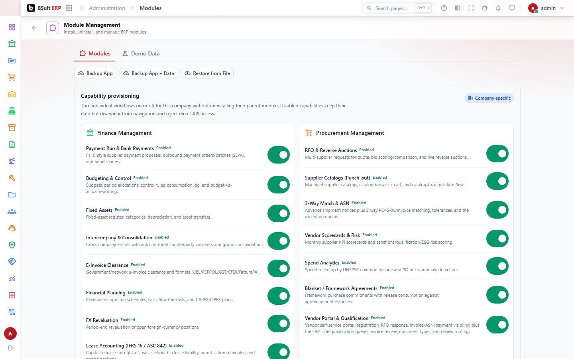Open the route path sidebar icon
Screen dimensions: 574x359
click(x=12, y=312)
